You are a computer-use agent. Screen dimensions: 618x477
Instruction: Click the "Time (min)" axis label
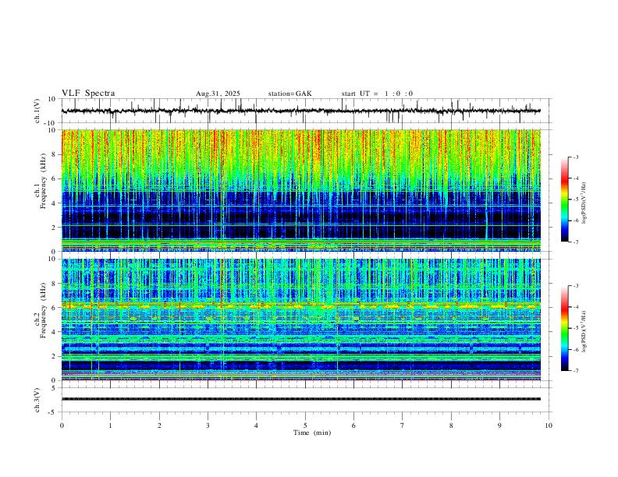[x=312, y=433]
